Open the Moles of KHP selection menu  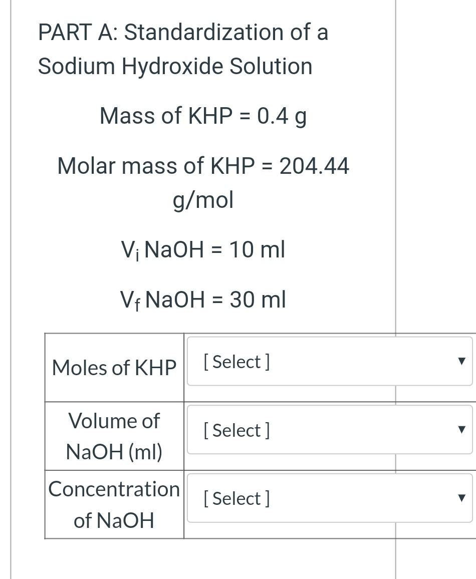point(328,362)
